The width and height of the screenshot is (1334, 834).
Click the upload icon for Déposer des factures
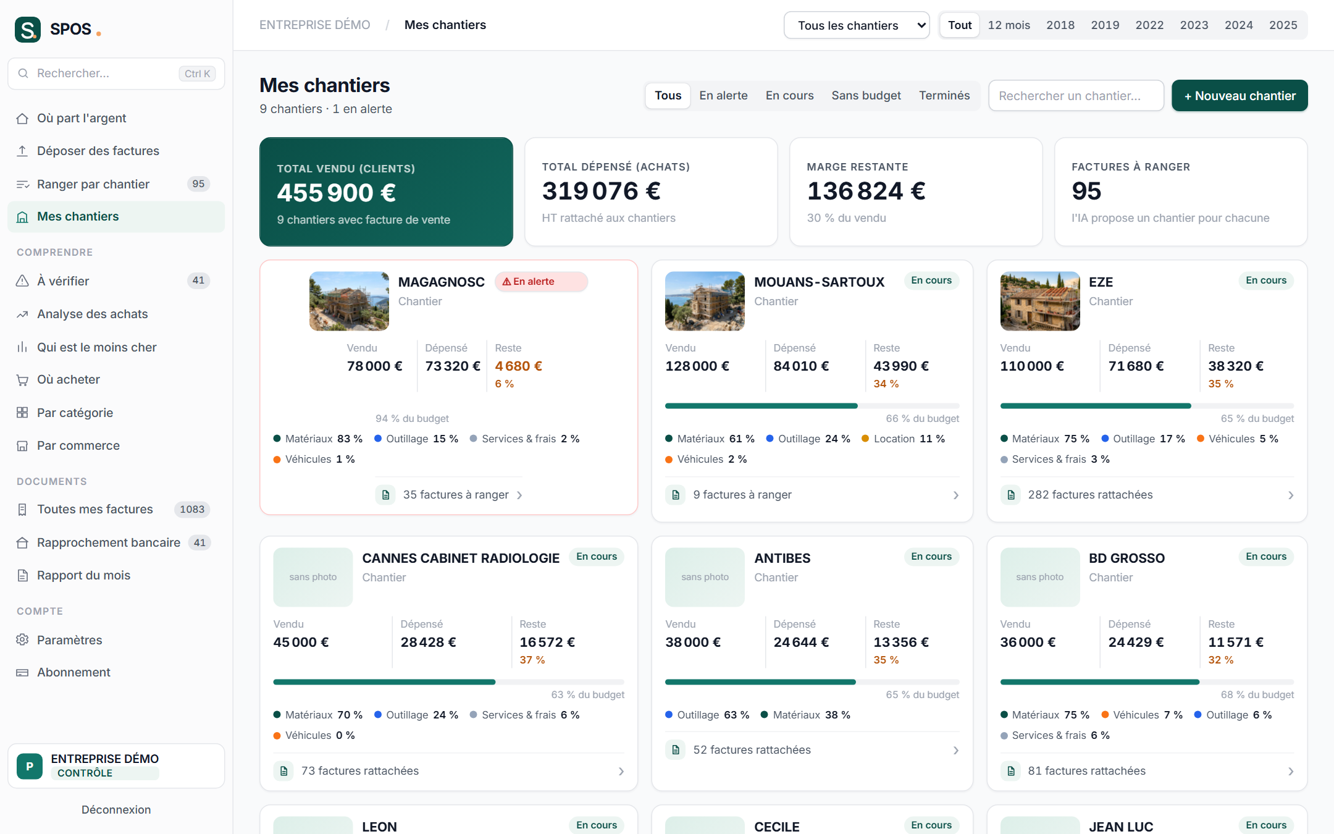click(22, 151)
